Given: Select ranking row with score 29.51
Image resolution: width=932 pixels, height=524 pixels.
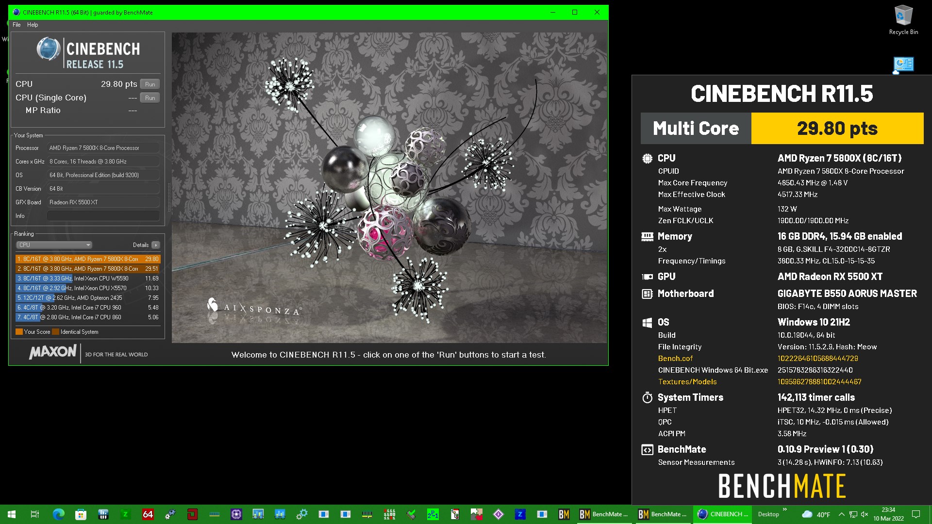Looking at the screenshot, I should tap(88, 269).
